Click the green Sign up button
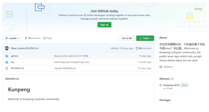Image resolution: width=209 pixels, height=112 pixels. coord(104,25)
